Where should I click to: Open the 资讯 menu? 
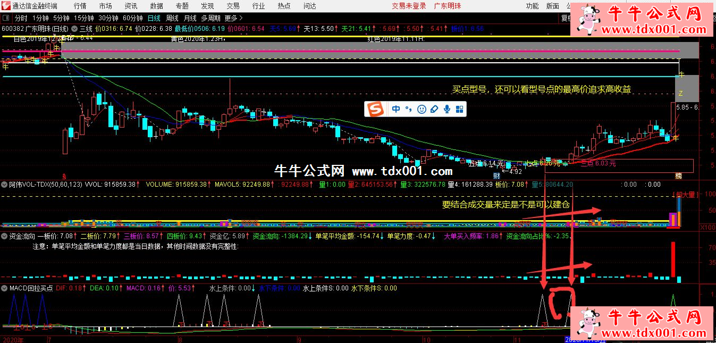click(131, 6)
